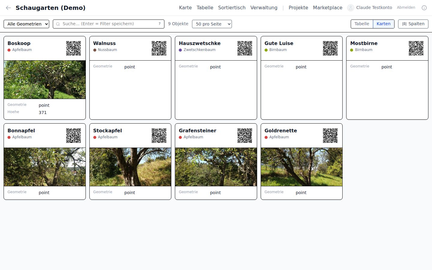Open the Gute Luise QR code
Screen dimensions: 432x270
(330, 48)
